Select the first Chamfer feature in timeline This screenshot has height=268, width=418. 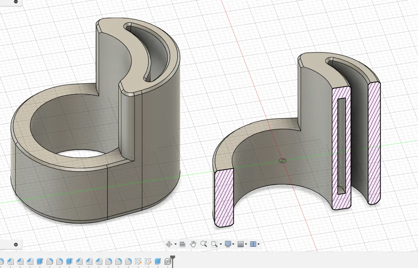(10, 261)
